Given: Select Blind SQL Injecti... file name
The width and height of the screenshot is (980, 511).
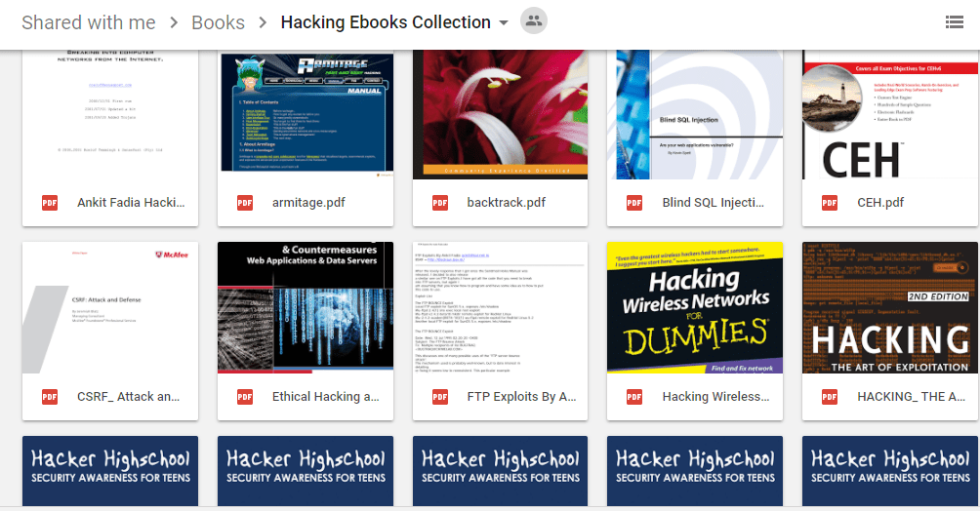Looking at the screenshot, I should 714,203.
